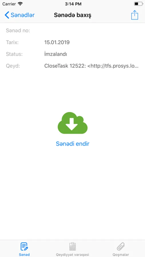The image size is (145, 257).
Task: Select the Sənəd document-pencil icon
Action: click(x=24, y=247)
